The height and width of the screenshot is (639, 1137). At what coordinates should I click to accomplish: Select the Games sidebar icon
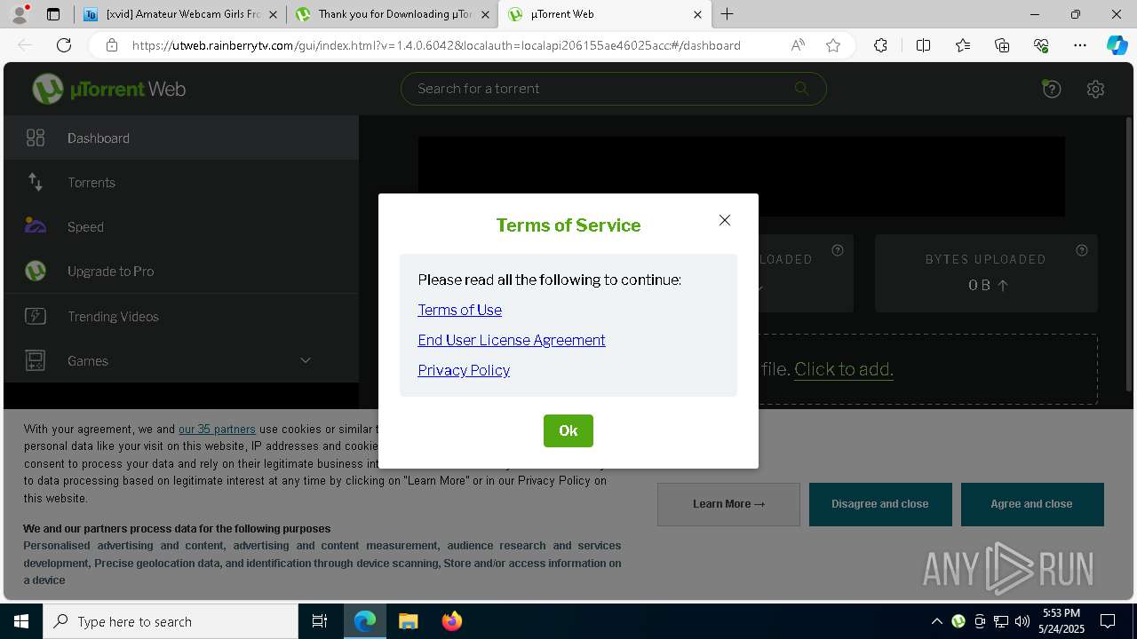tap(36, 360)
